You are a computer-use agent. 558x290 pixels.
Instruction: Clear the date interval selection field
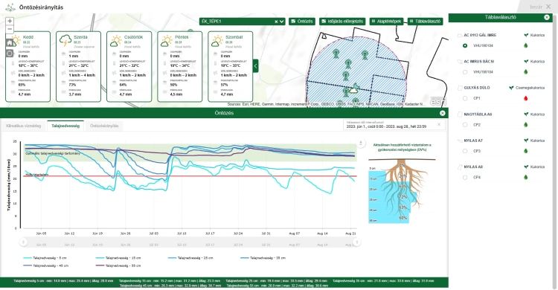[x=439, y=124]
